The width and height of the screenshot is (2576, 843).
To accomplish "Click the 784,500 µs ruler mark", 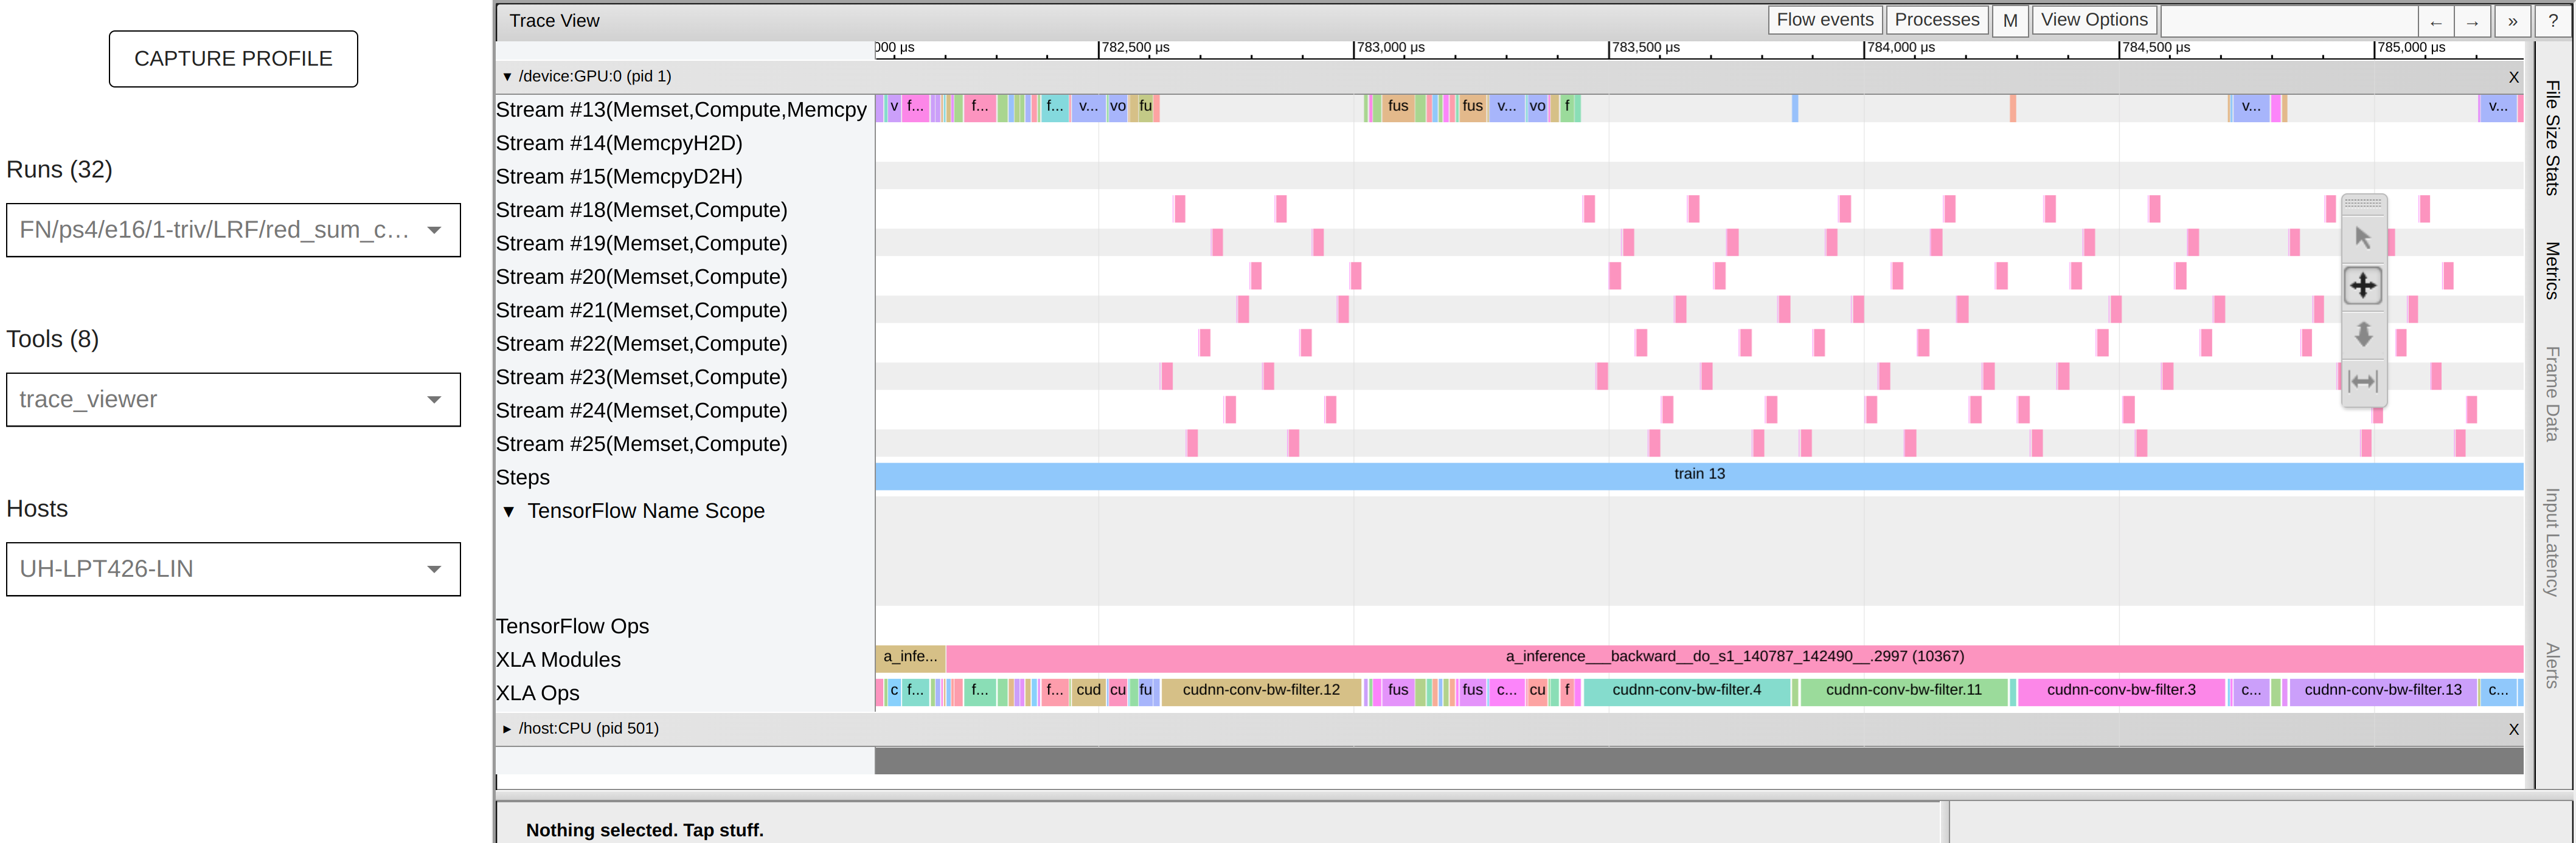I will [2155, 48].
